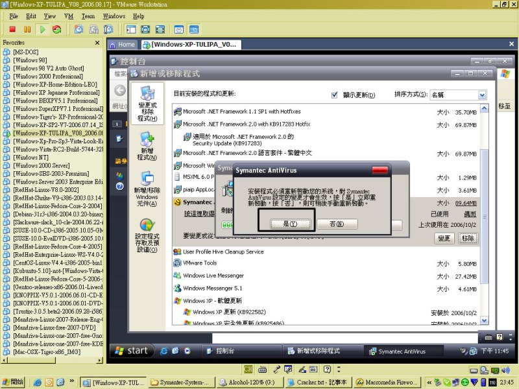
Task: Click the Reset VM toolbar icon
Action: tap(57, 29)
